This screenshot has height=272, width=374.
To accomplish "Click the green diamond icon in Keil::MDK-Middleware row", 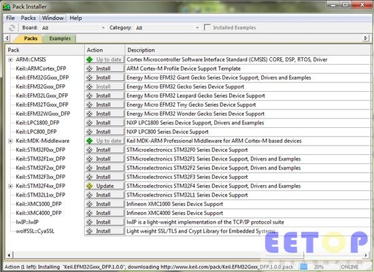I will [90, 141].
